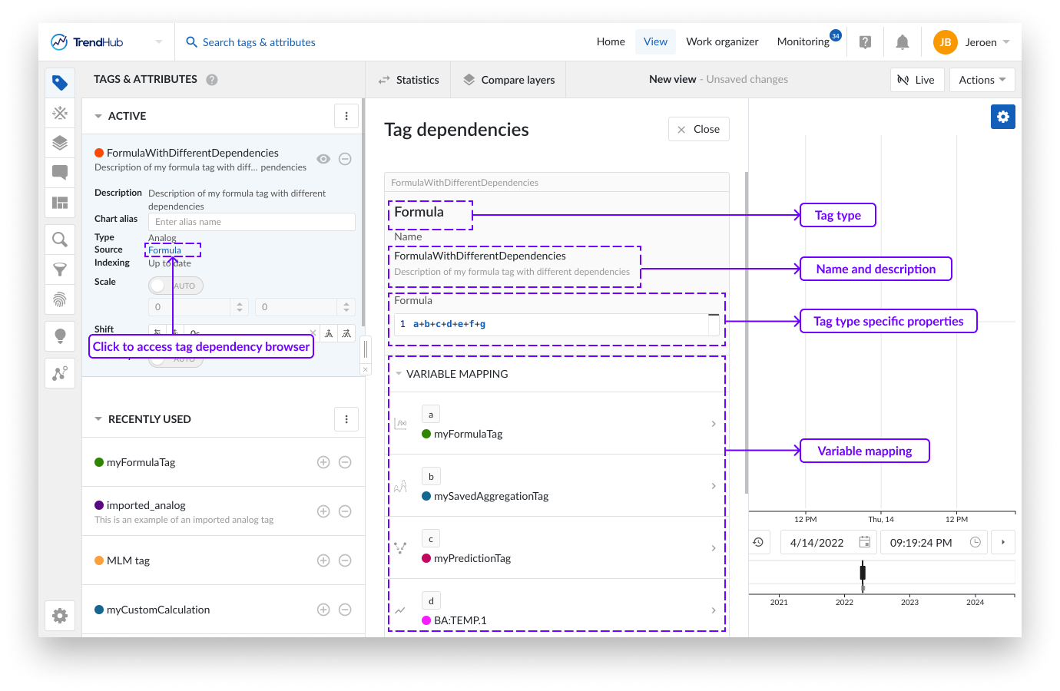Click the help question mark in top bar
The width and height of the screenshot is (1060, 691).
865,42
